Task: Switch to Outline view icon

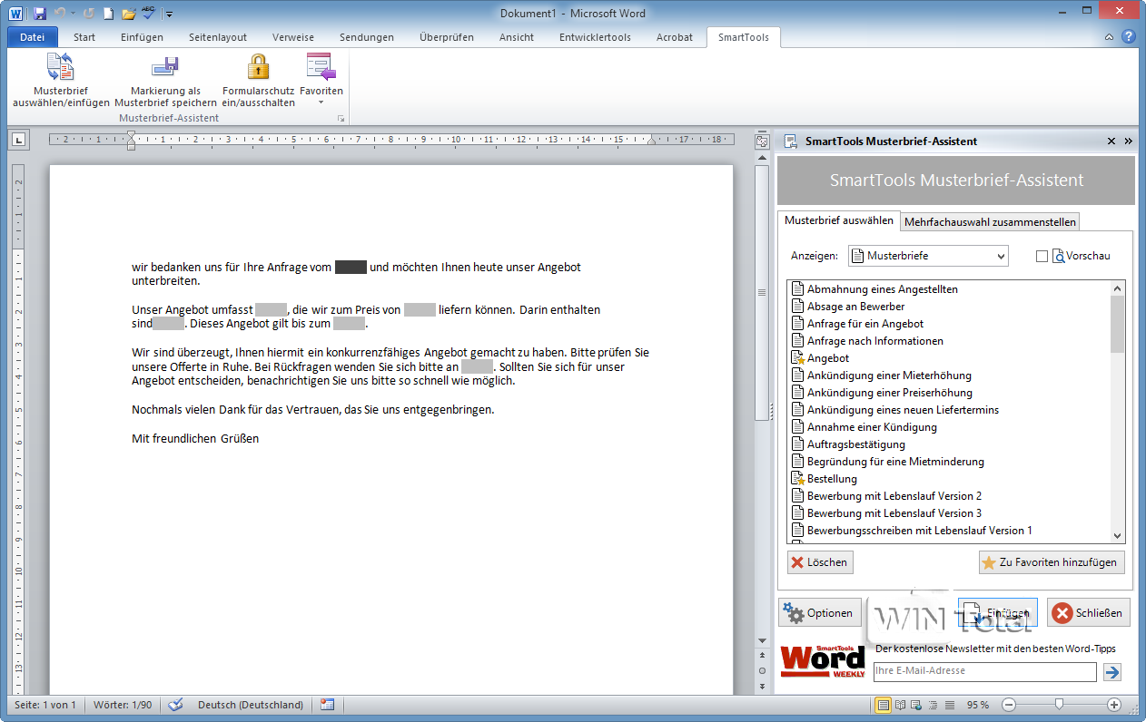Action: 934,705
